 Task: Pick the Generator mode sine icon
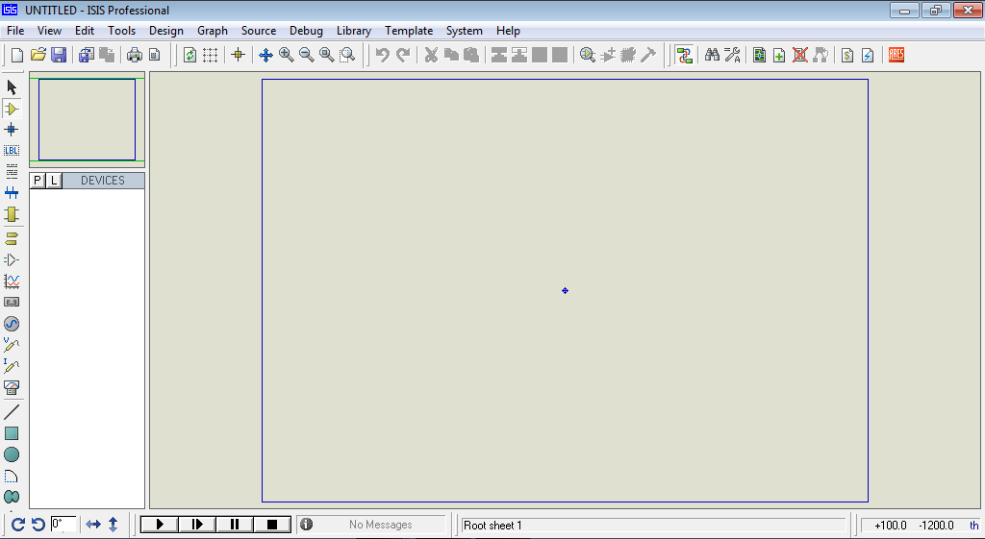coord(12,324)
